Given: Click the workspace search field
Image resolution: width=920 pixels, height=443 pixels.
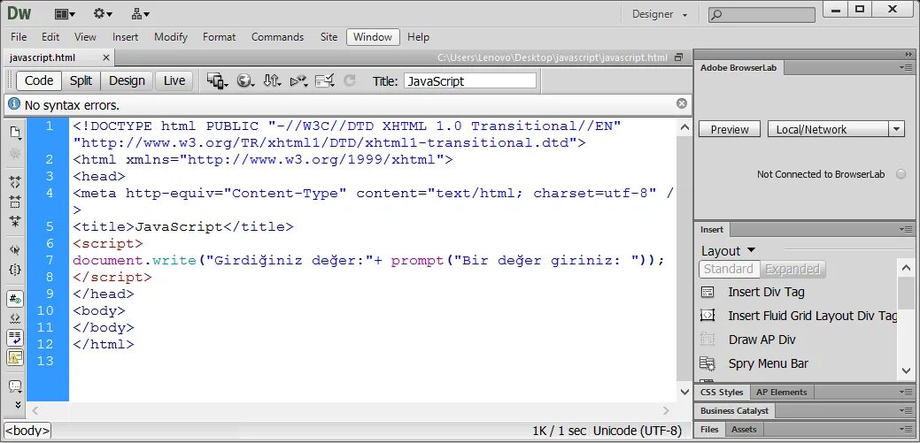Looking at the screenshot, I should (762, 15).
